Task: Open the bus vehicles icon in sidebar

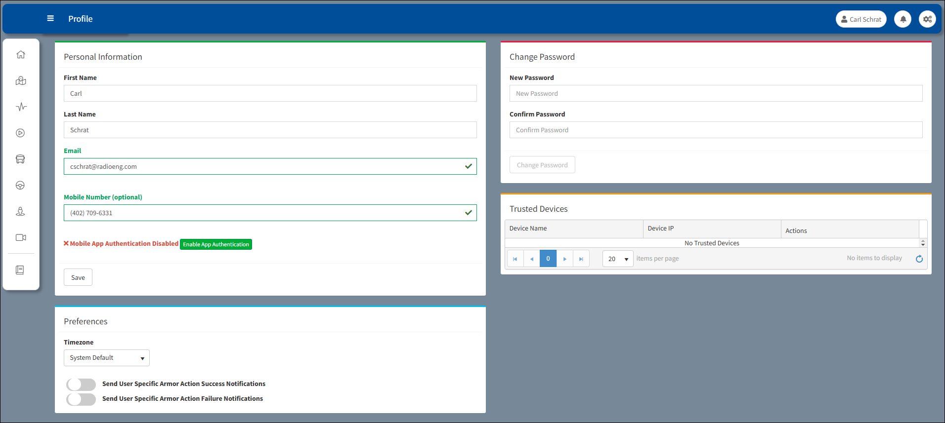Action: [x=21, y=159]
